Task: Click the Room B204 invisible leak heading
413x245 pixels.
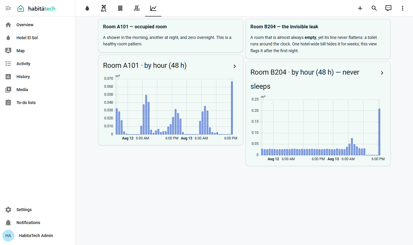Action: (284, 27)
